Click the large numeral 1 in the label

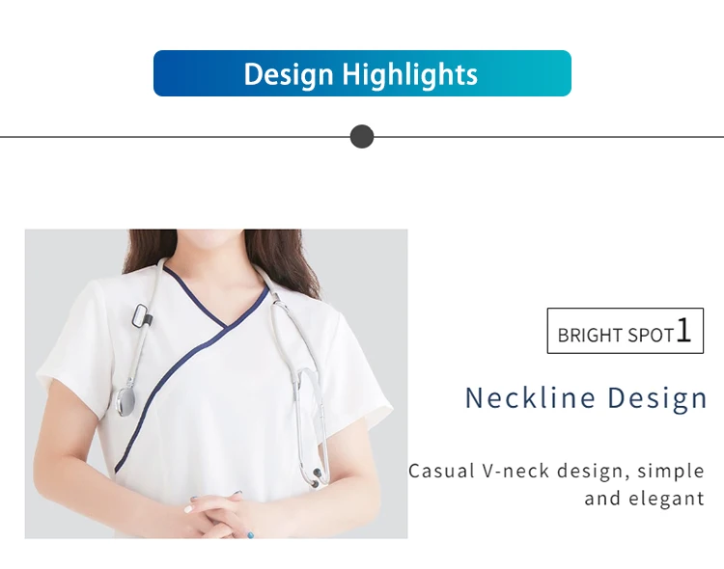(x=684, y=331)
